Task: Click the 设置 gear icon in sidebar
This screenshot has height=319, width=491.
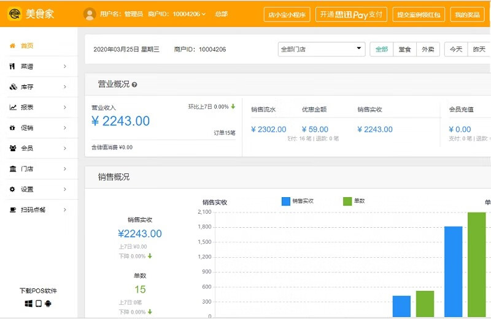Action: tap(13, 189)
